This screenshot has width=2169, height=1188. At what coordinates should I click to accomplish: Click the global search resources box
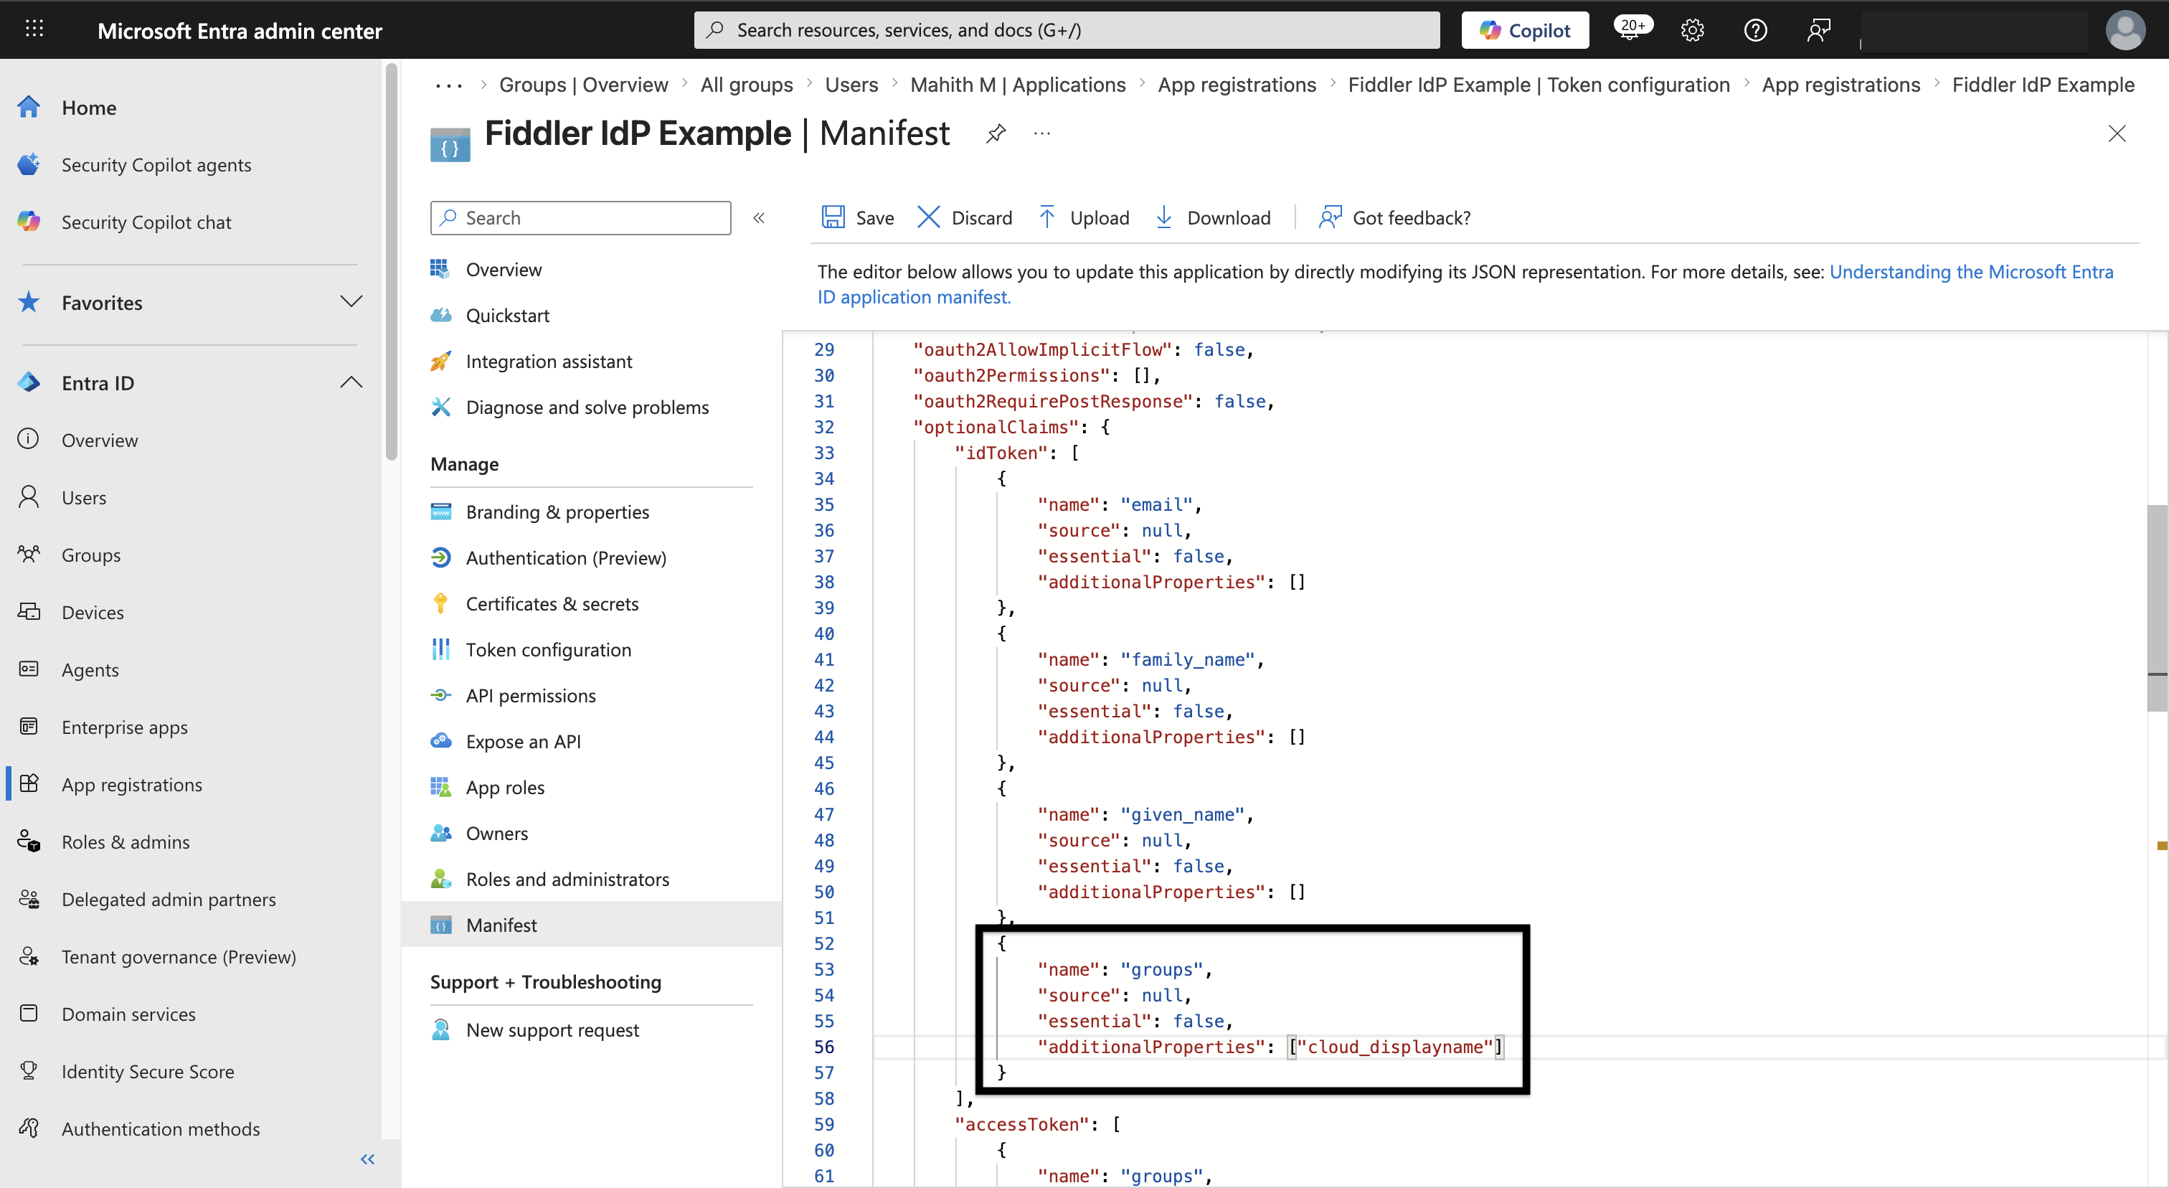pos(1066,30)
